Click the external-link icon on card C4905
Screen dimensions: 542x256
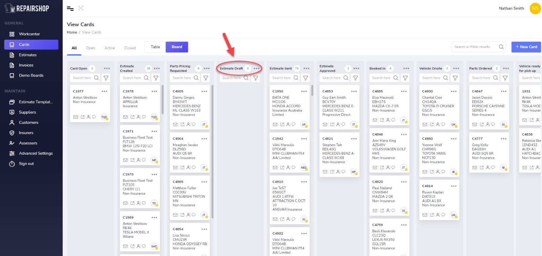[x=182, y=124]
